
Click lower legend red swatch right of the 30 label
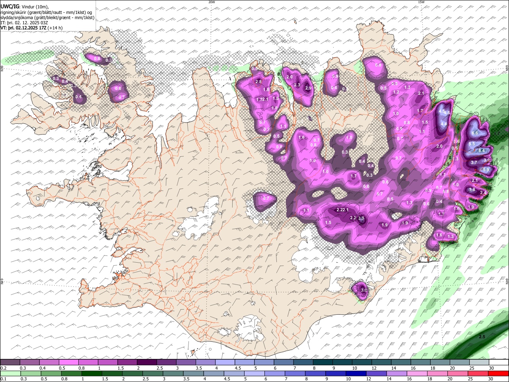499,373
